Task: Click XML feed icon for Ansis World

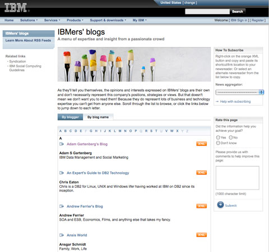Action: [201, 235]
